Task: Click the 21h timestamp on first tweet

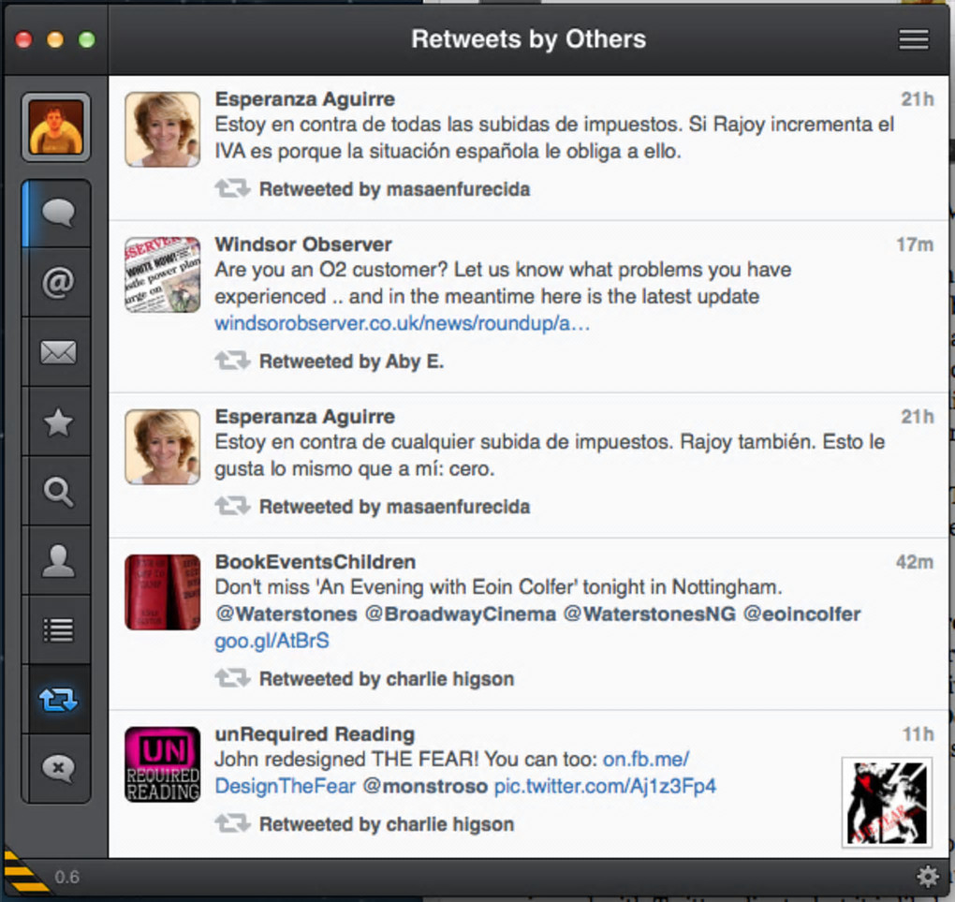Action: click(x=918, y=98)
